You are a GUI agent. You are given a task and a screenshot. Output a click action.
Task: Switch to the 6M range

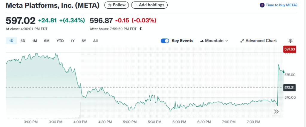[47, 41]
